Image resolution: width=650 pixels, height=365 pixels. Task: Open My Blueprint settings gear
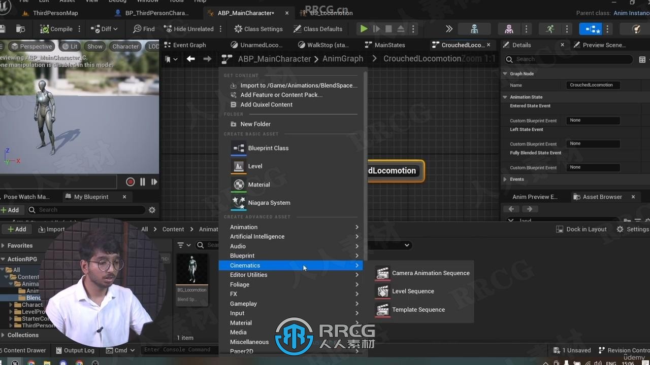[x=152, y=210]
